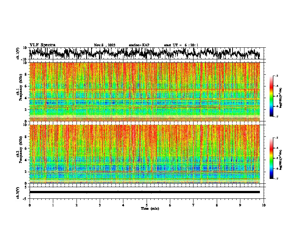Image resolution: width=297 pixels, height=230 pixels.
Task: Click the "8" kHz tick on ch.1 spectrogram
Action: pyautogui.click(x=26, y=74)
